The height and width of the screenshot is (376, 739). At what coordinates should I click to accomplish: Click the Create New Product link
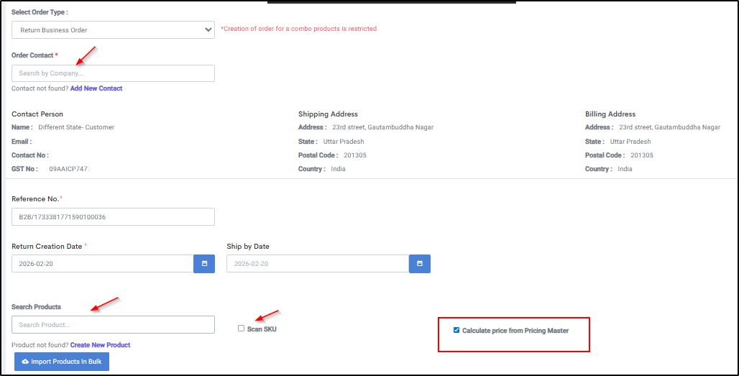[100, 345]
